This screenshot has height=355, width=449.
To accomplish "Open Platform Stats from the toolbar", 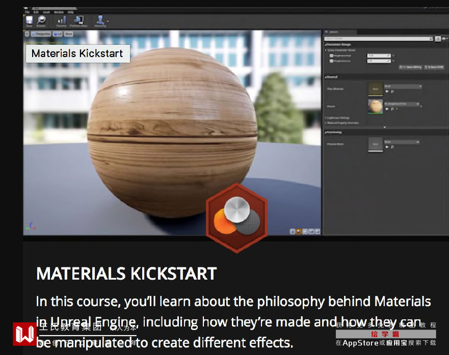I will pos(78,20).
